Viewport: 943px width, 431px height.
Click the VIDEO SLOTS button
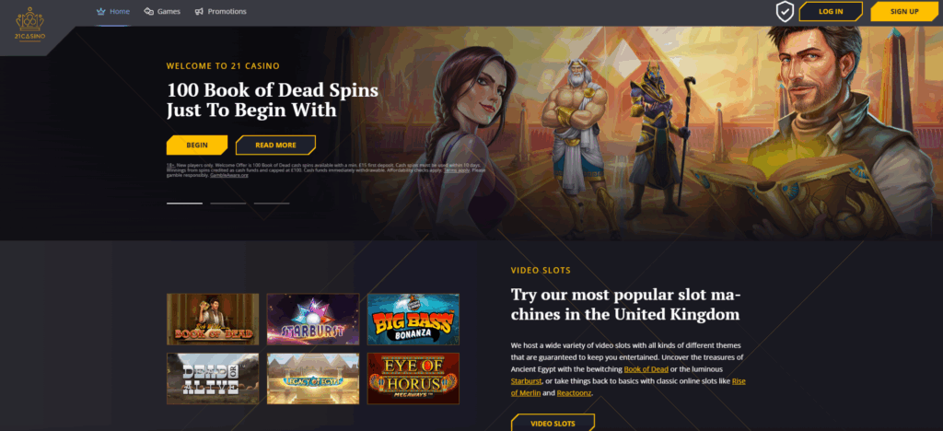tap(553, 423)
